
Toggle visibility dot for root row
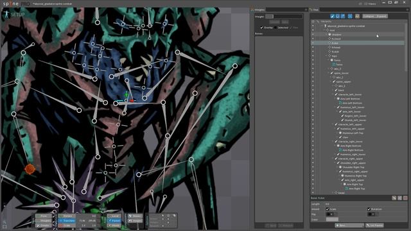point(313,30)
